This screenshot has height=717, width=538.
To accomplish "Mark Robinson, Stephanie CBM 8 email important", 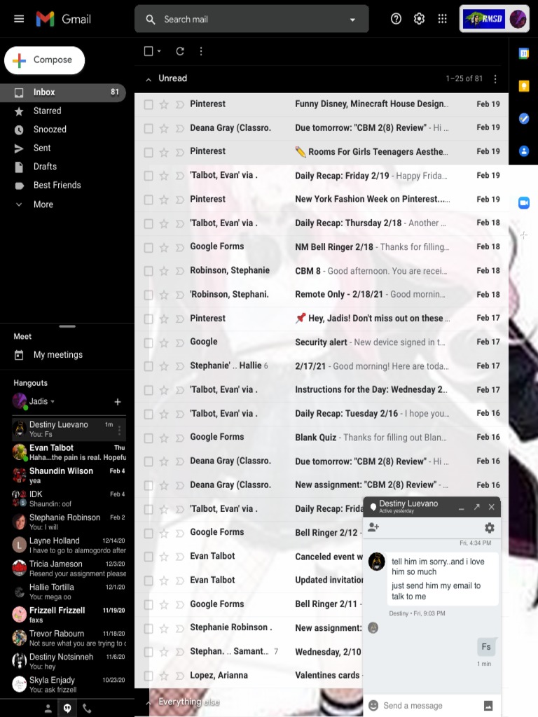I will coord(180,271).
